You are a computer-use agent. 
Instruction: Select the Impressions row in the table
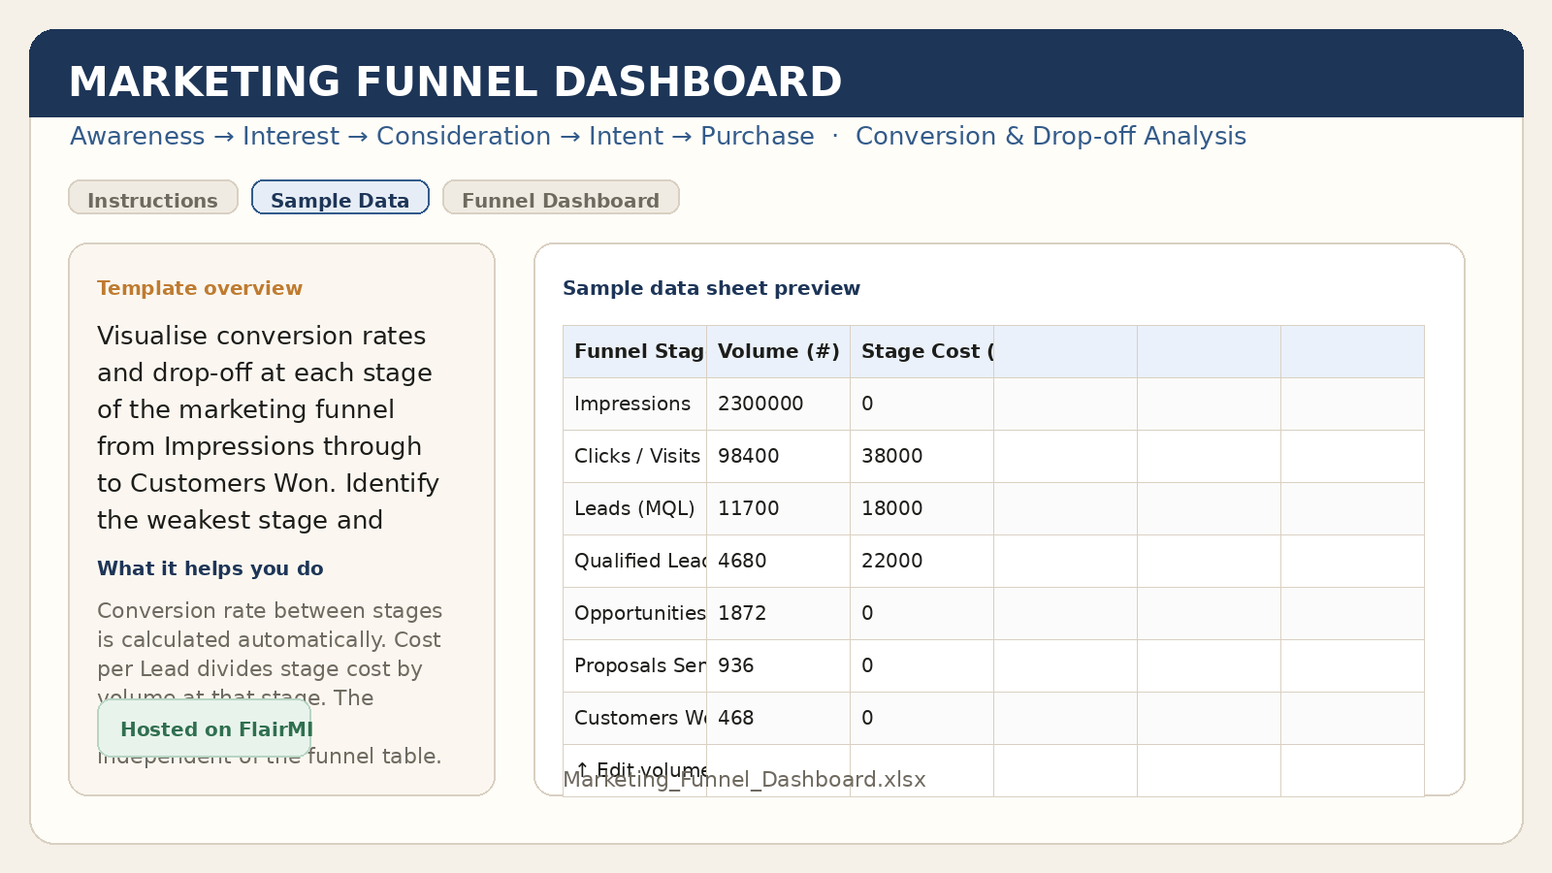pos(632,404)
